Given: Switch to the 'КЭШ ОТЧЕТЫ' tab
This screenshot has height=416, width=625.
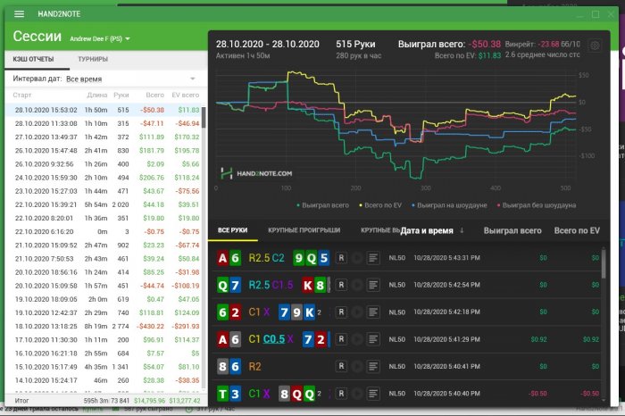Looking at the screenshot, I should (x=33, y=59).
